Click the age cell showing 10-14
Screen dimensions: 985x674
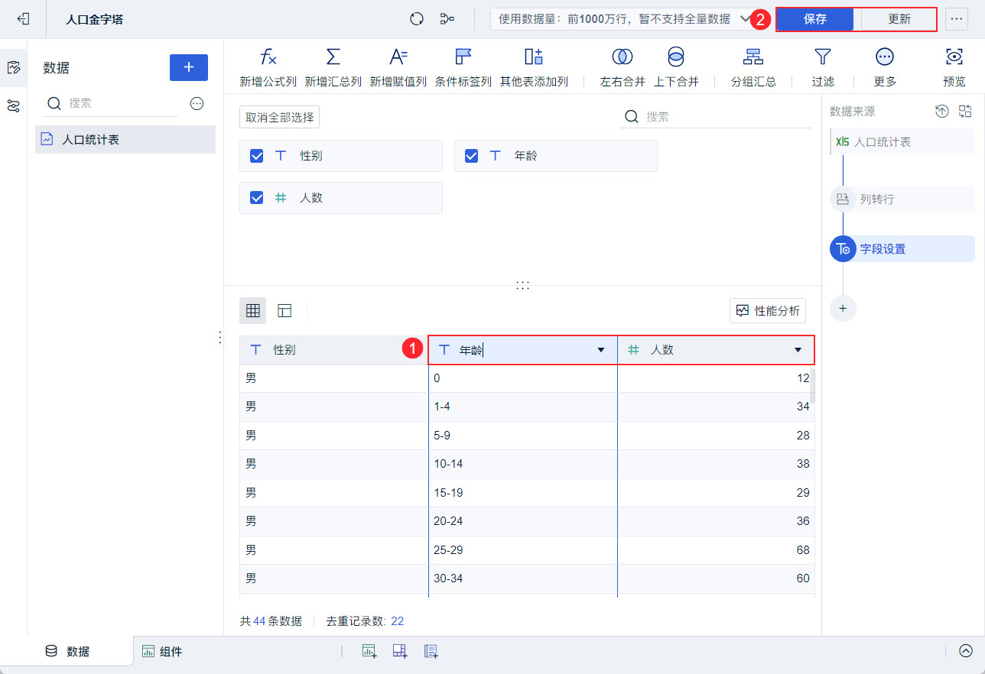pyautogui.click(x=523, y=464)
